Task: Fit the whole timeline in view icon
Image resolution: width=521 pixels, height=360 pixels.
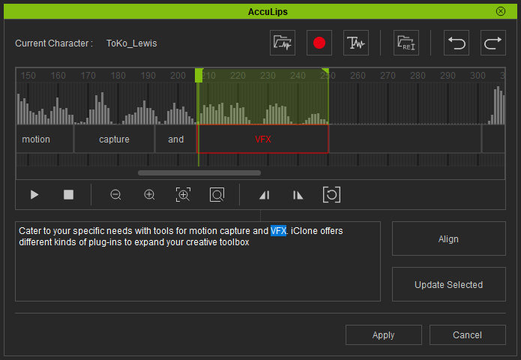Action: pyautogui.click(x=217, y=194)
